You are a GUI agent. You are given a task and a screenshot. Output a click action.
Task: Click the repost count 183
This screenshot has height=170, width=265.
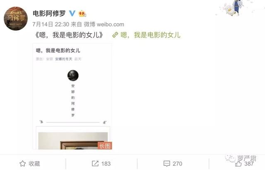(x=106, y=164)
